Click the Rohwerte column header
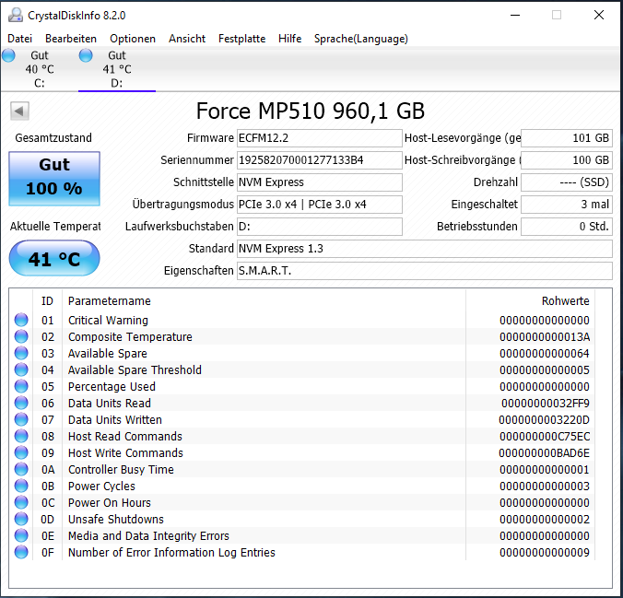This screenshot has height=598, width=623. click(x=565, y=301)
